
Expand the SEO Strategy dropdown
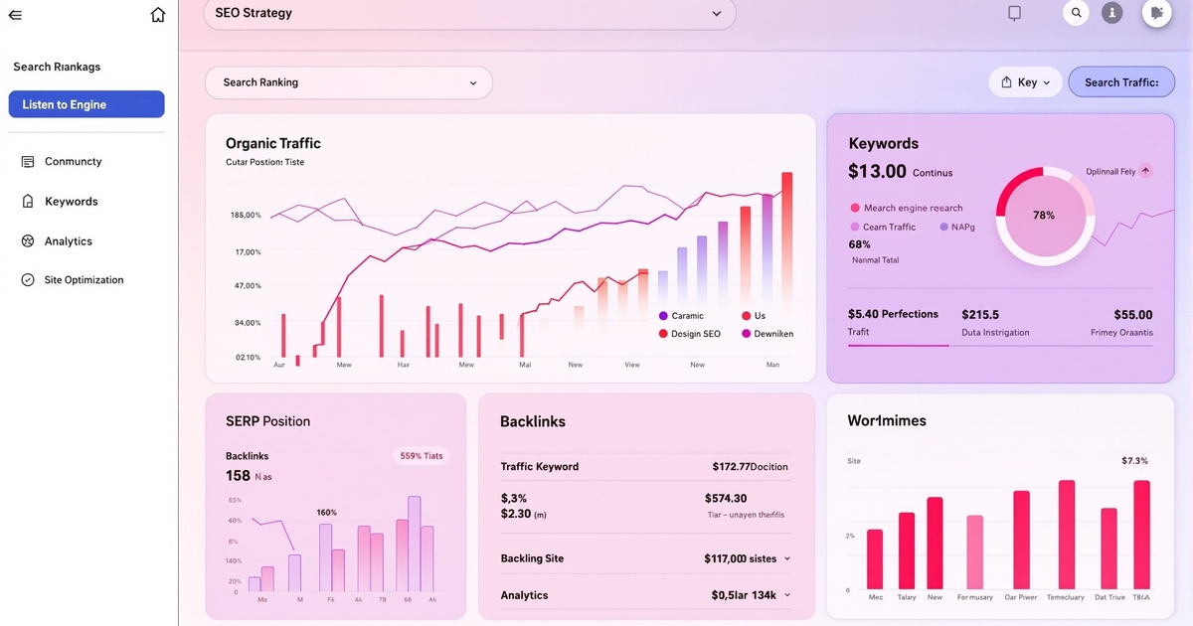[716, 14]
